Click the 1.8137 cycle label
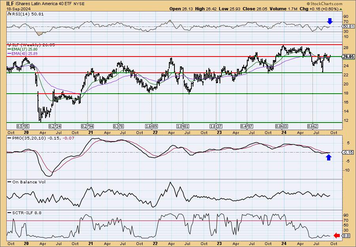This screenshot has height=247, width=356. [x=216, y=126]
